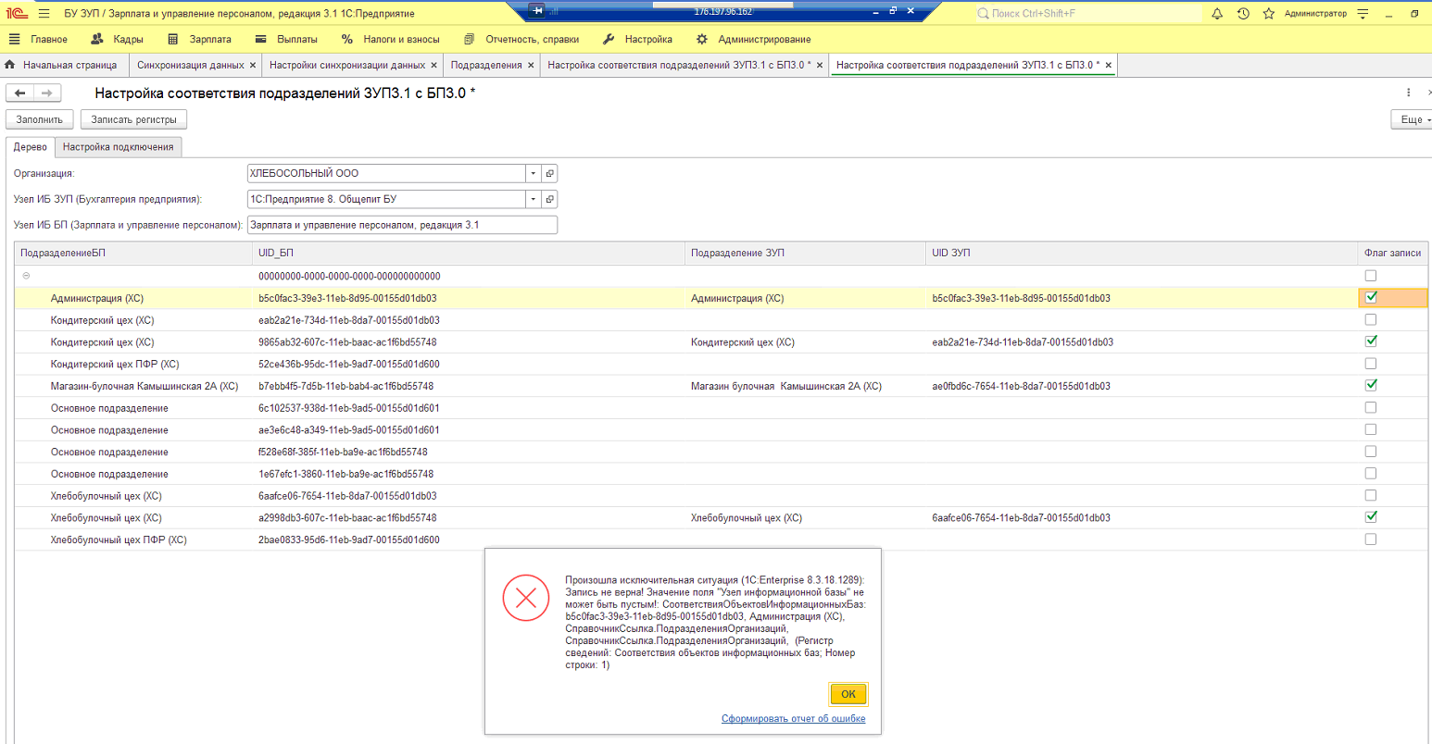Viewport: 1432px width, 744px height.
Task: Sort by the UID_БП column header
Action: 469,253
